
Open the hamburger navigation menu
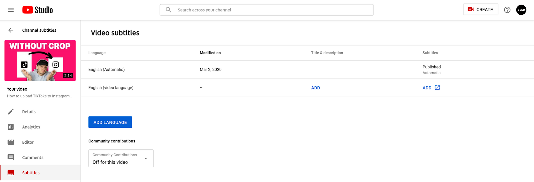coord(11,10)
